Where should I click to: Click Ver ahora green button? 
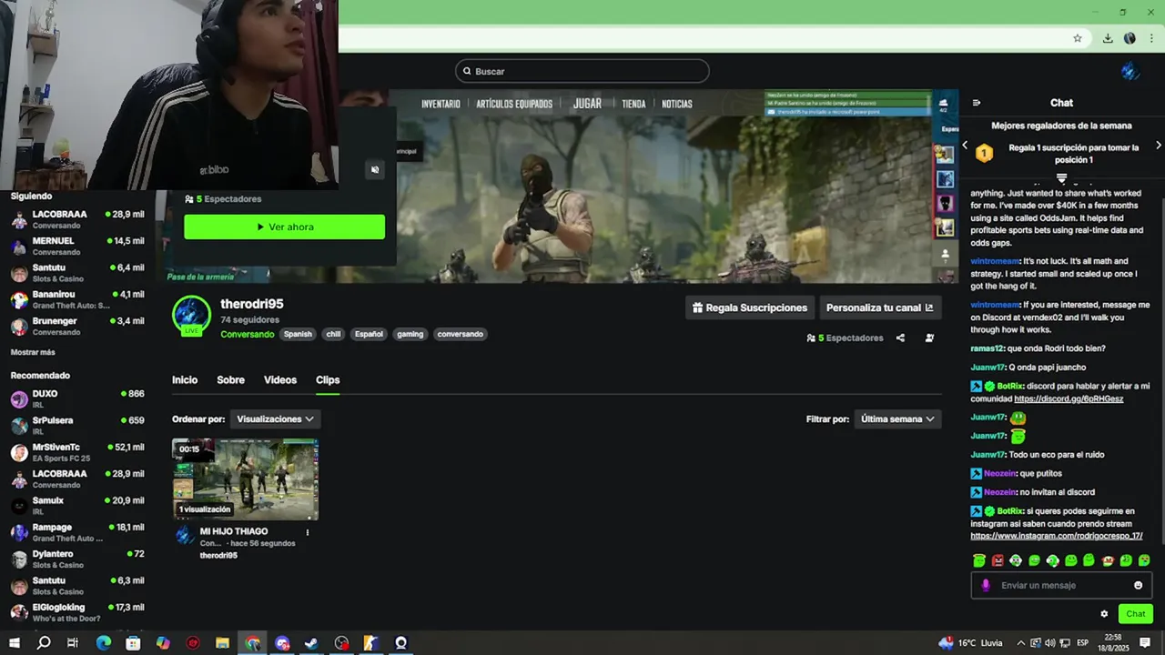pyautogui.click(x=284, y=227)
